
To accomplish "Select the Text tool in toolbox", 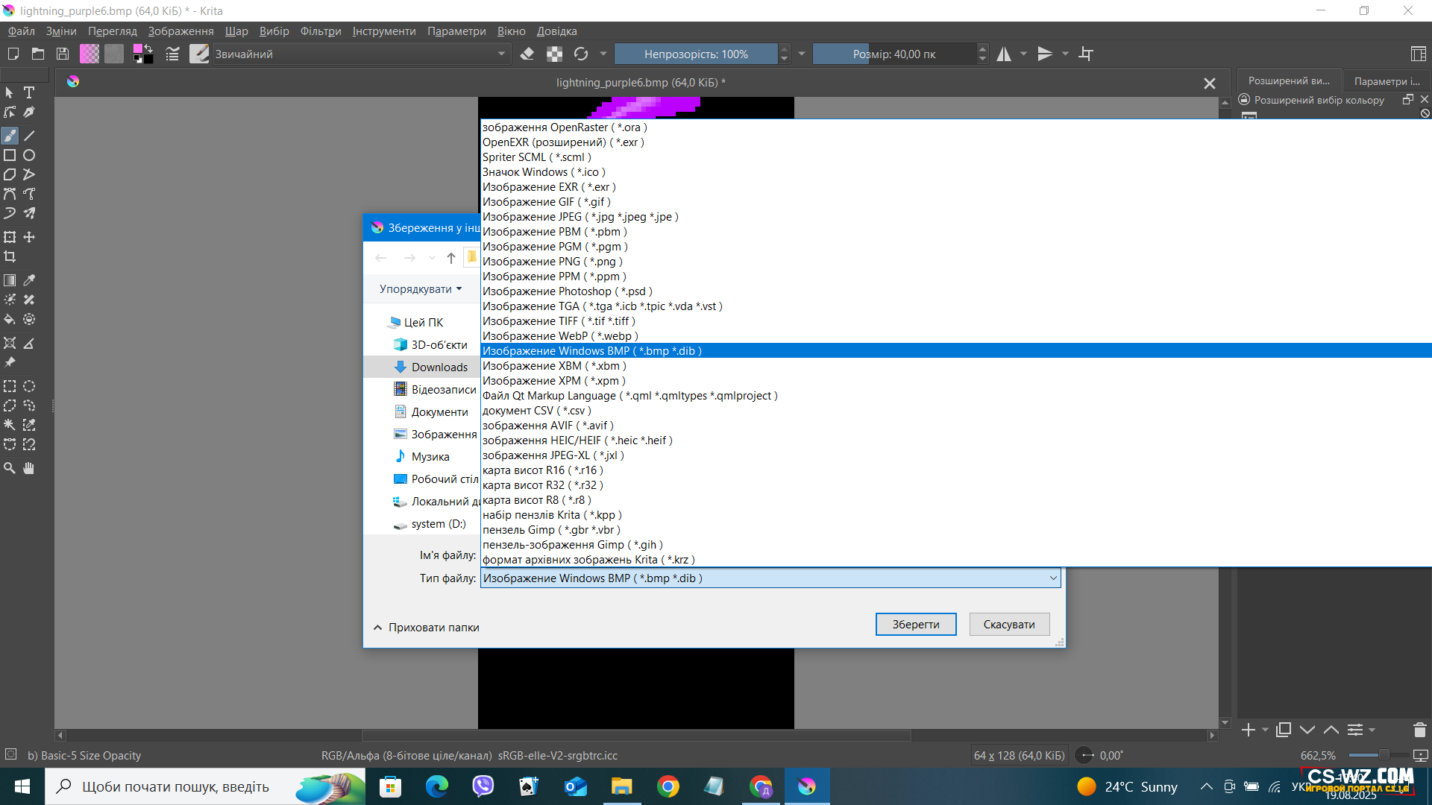I will pos(29,93).
